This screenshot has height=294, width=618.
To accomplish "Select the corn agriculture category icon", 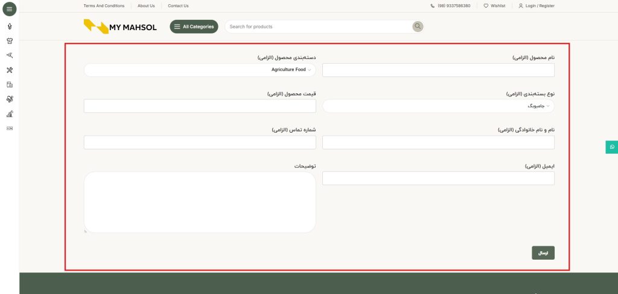I will 9,27.
